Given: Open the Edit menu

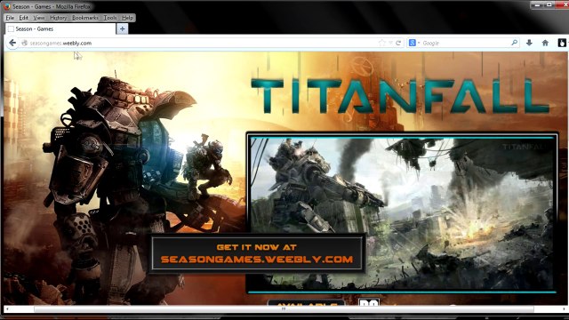Looking at the screenshot, I should [x=24, y=18].
